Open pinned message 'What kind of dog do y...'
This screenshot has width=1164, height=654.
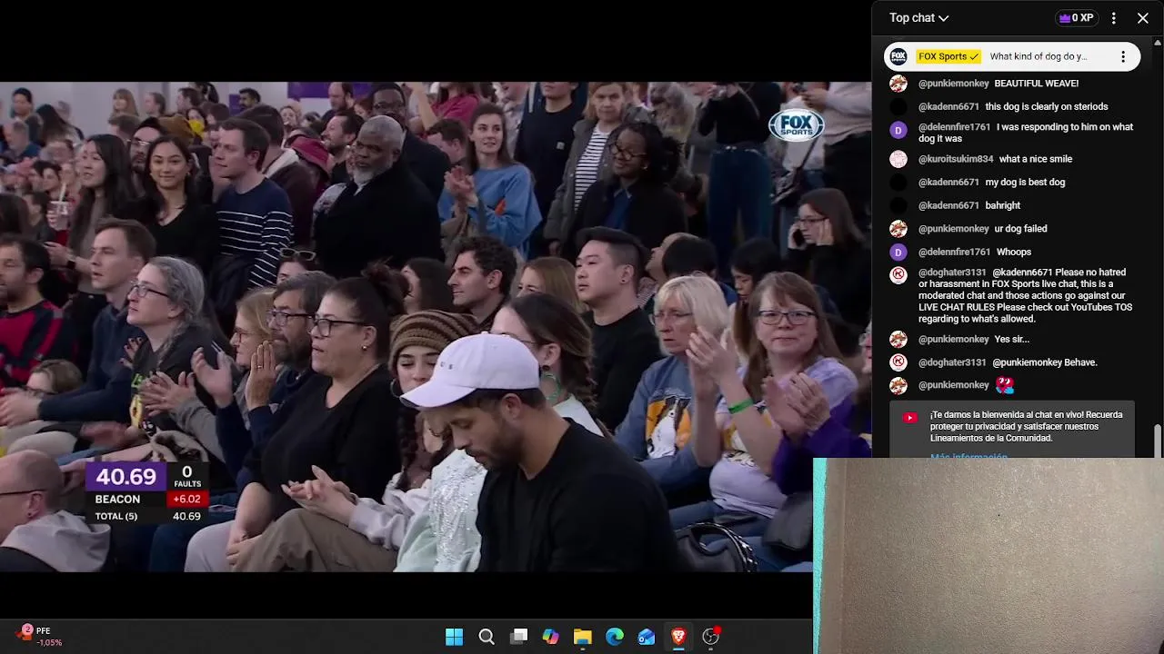(1039, 56)
